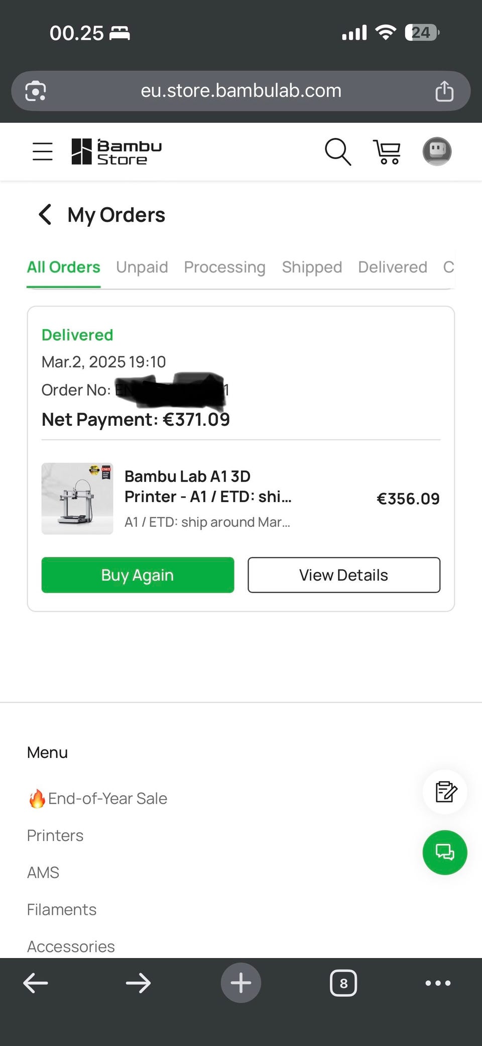Select the Delivered orders tab
Screen dimensions: 482x1046
[x=393, y=267]
